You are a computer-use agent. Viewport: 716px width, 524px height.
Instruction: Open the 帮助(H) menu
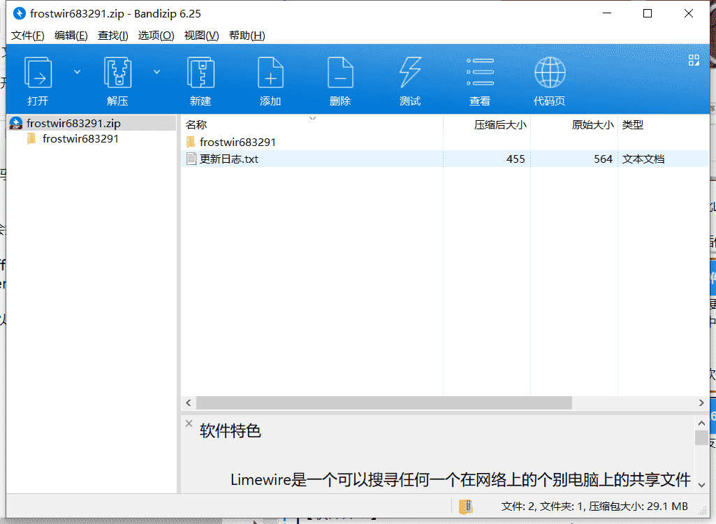click(x=247, y=36)
